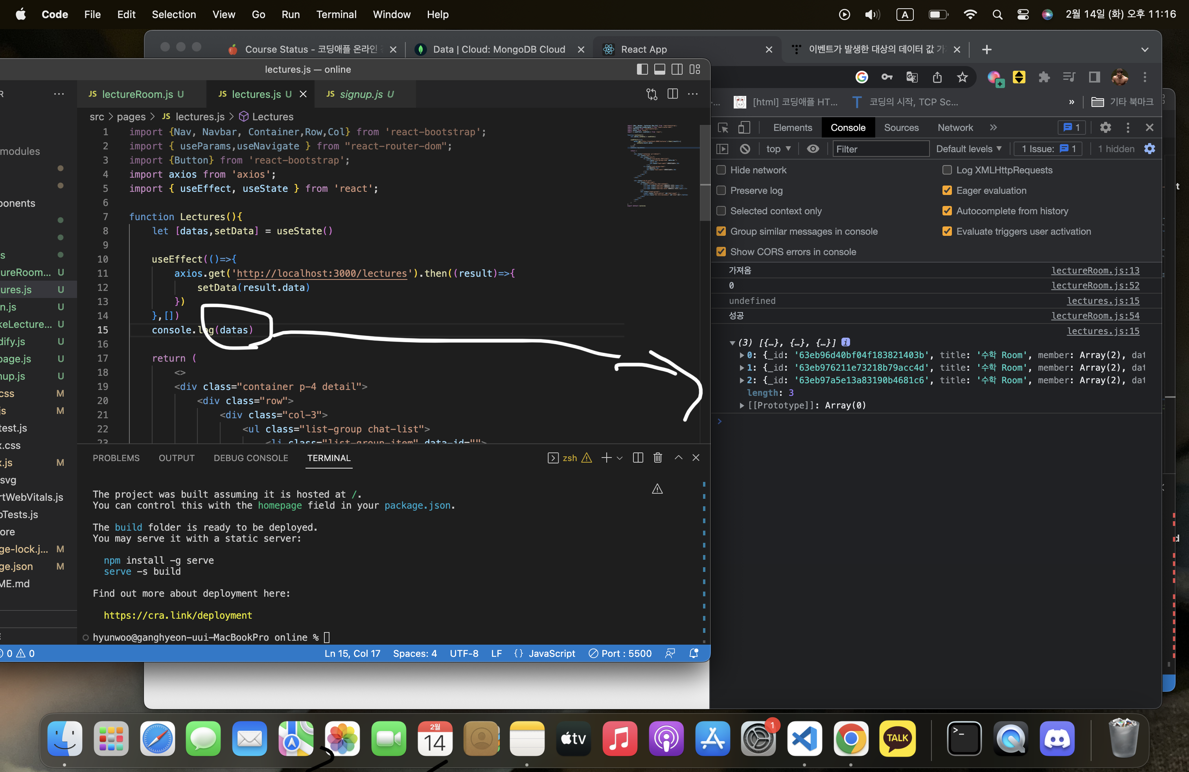
Task: Open lectureRoom.js:13 source link
Action: click(1095, 270)
